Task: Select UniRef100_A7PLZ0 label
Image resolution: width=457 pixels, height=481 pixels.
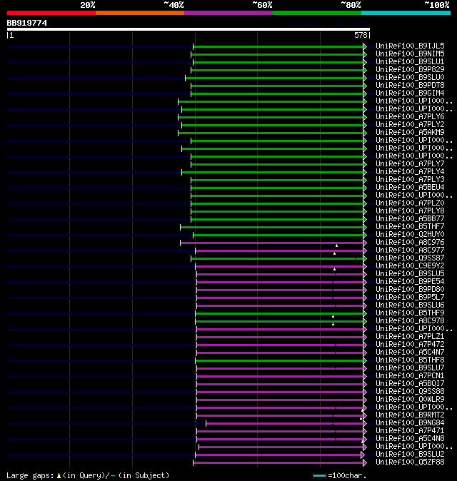Action: click(410, 203)
